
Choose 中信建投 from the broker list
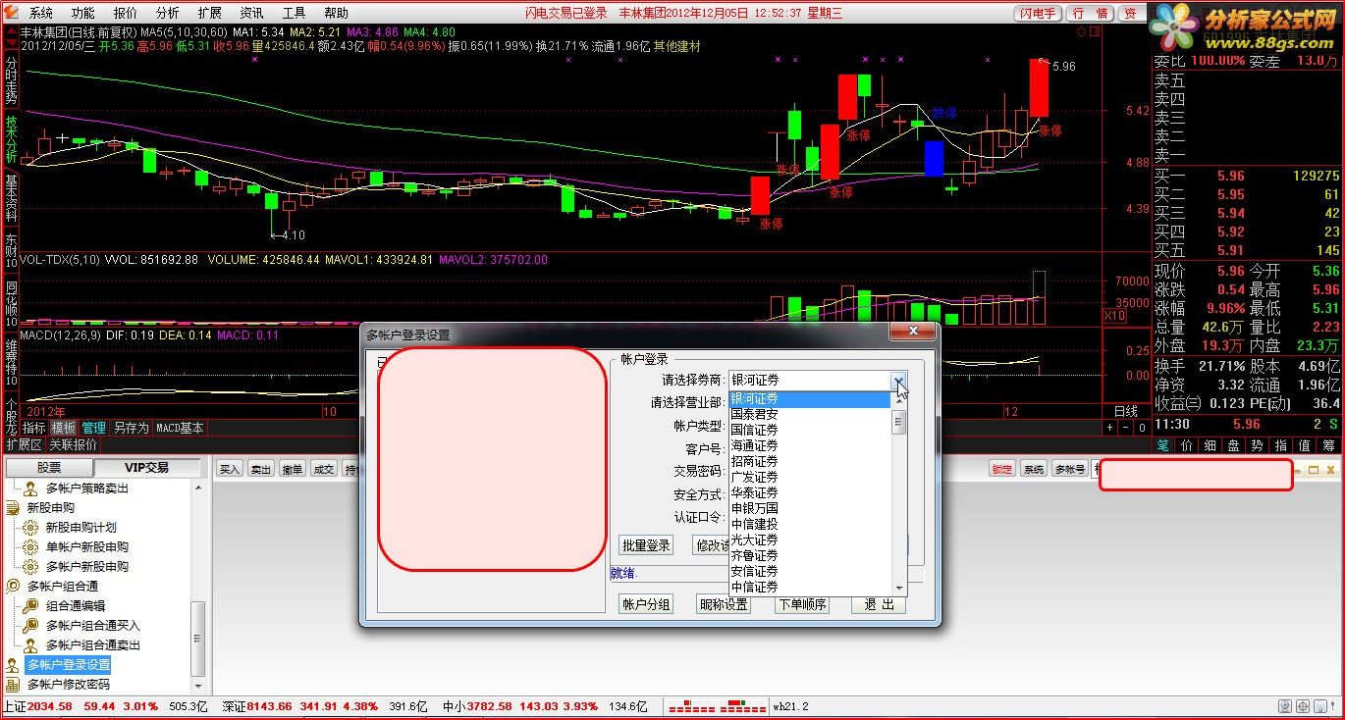(809, 525)
